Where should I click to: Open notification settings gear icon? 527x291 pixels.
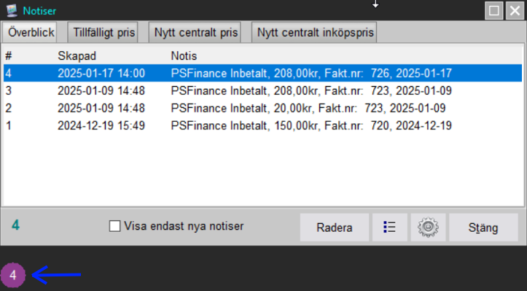tap(428, 227)
